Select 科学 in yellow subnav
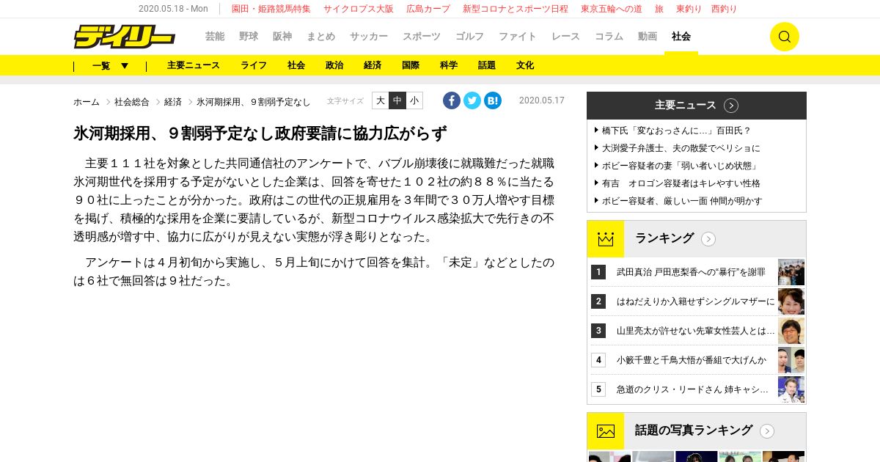Image resolution: width=880 pixels, height=462 pixels. (449, 65)
